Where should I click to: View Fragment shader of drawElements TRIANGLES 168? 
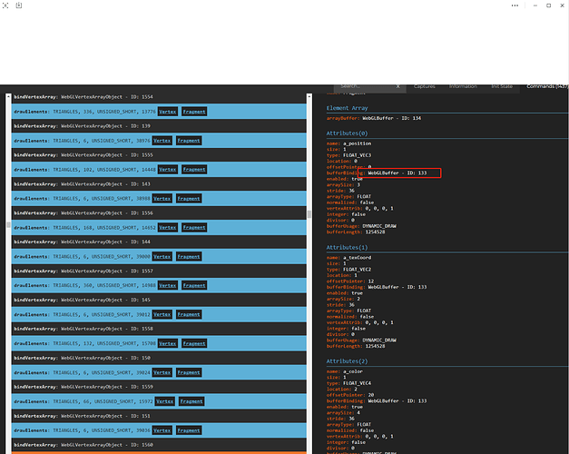pyautogui.click(x=194, y=228)
